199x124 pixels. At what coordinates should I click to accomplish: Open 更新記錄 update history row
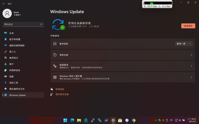[123, 55]
